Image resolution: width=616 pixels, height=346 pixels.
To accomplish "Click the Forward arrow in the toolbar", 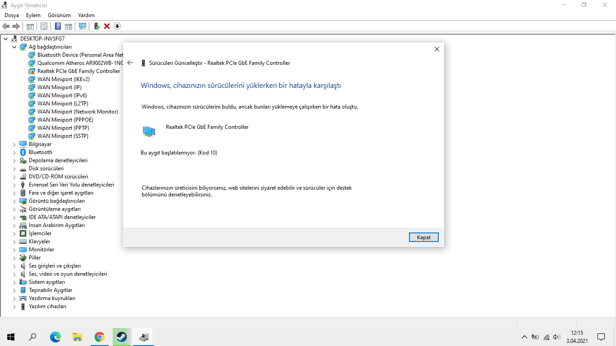I will pos(16,26).
